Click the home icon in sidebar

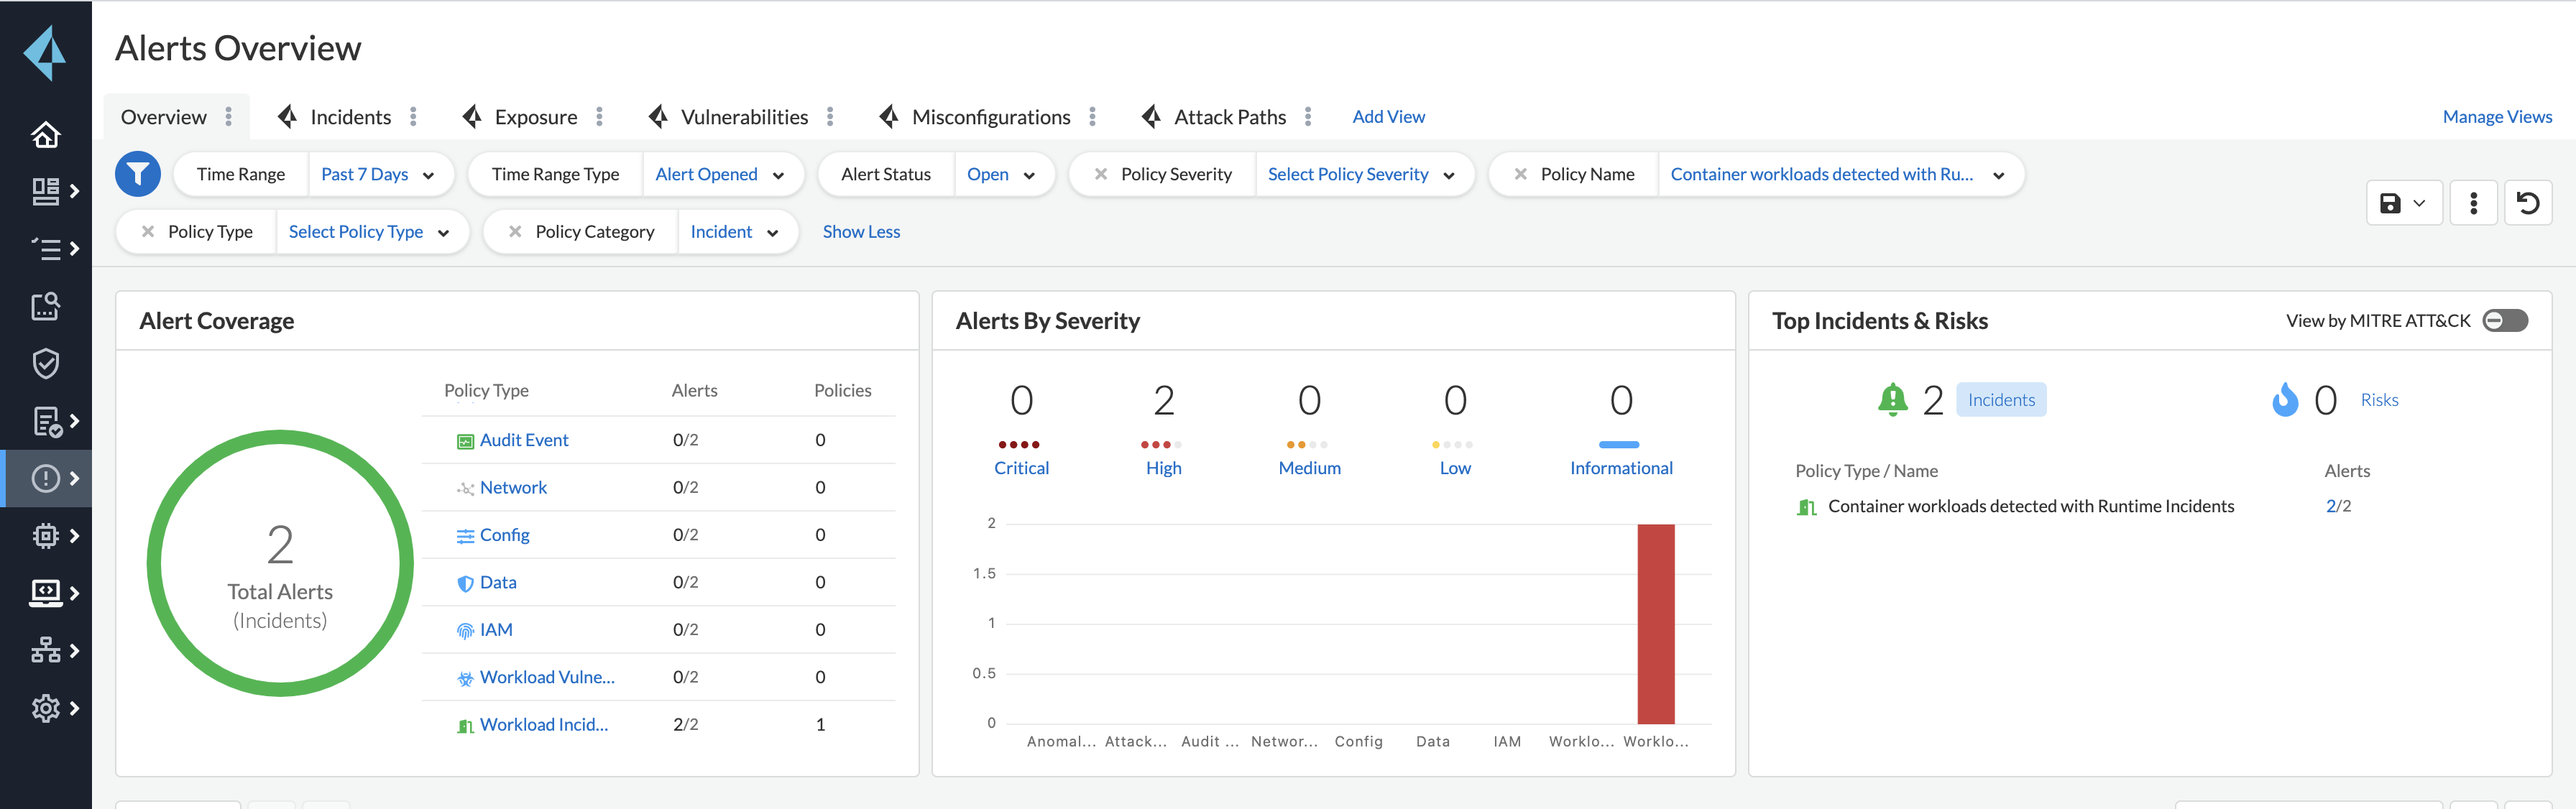(45, 134)
